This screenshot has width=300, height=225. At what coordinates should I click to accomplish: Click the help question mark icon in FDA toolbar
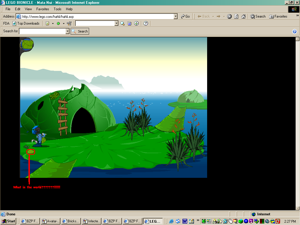146,23
